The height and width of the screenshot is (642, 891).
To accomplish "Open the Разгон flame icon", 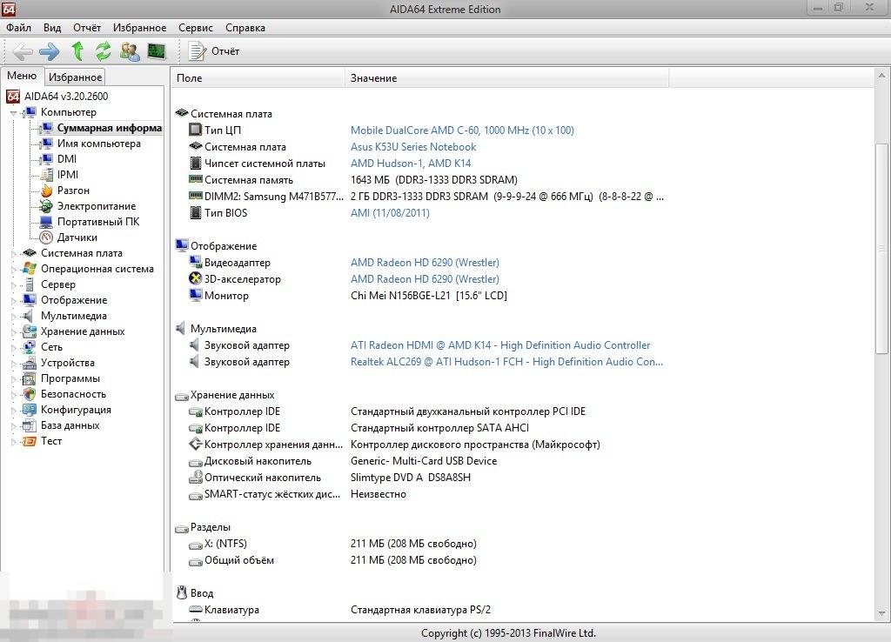I will pyautogui.click(x=47, y=191).
